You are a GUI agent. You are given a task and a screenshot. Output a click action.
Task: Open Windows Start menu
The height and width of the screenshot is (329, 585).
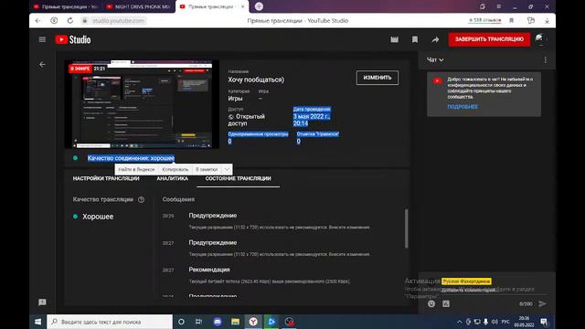pyautogui.click(x=38, y=322)
